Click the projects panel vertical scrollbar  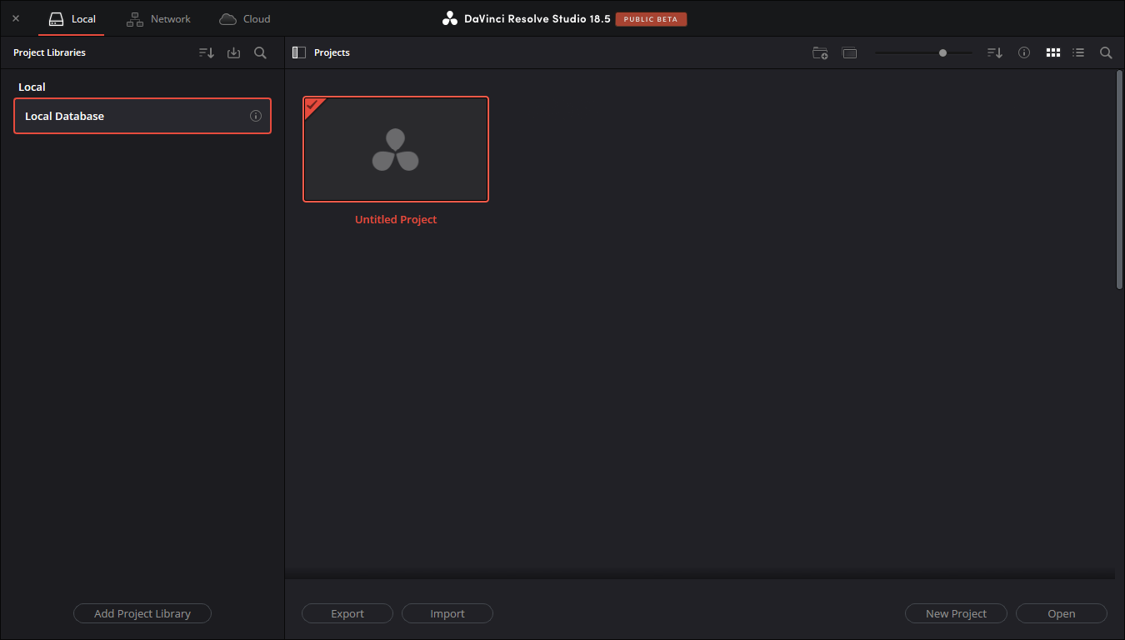(1119, 180)
